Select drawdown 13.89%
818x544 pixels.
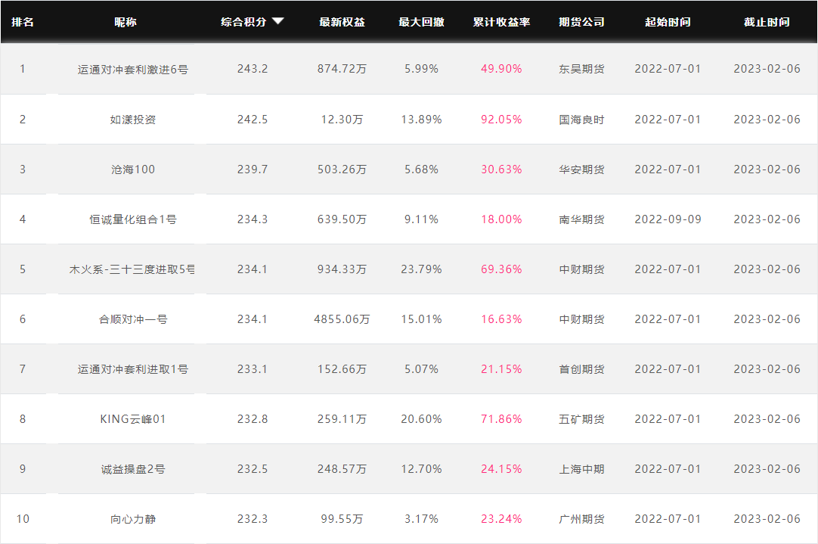(422, 120)
